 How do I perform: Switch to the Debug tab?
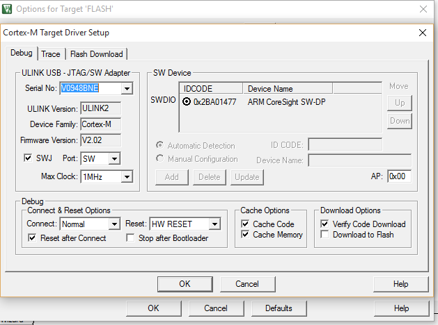[21, 53]
